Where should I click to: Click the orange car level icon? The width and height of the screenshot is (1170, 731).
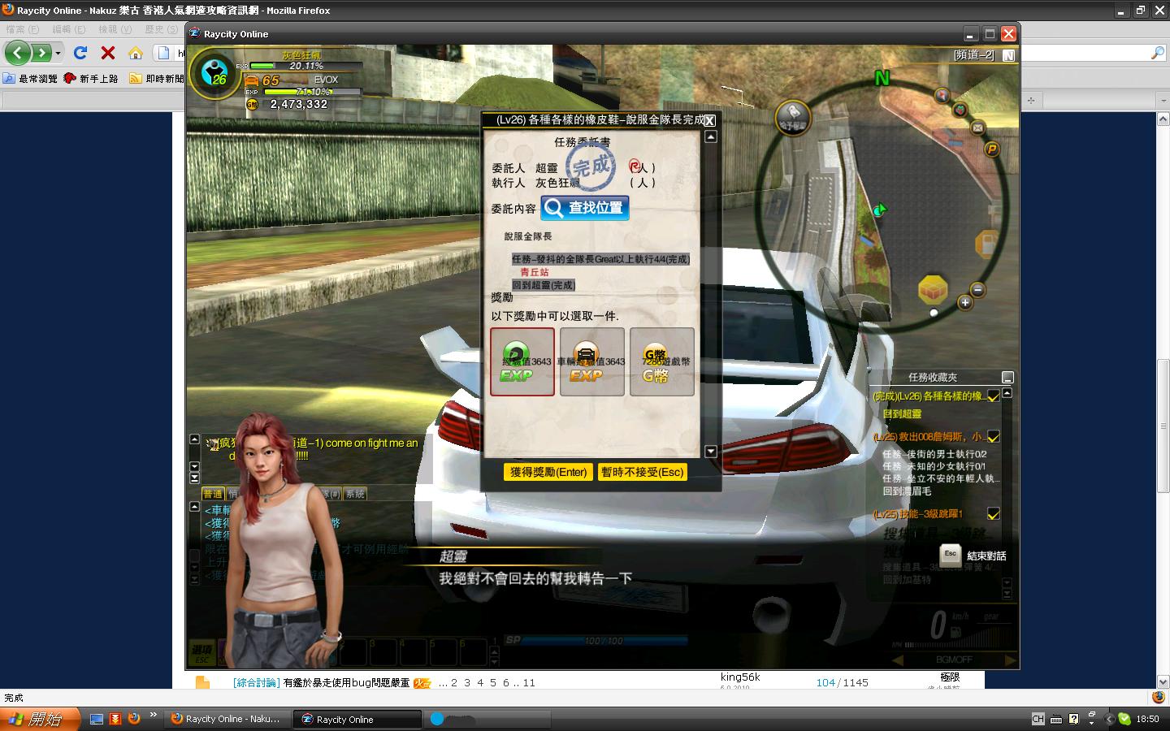coord(252,80)
